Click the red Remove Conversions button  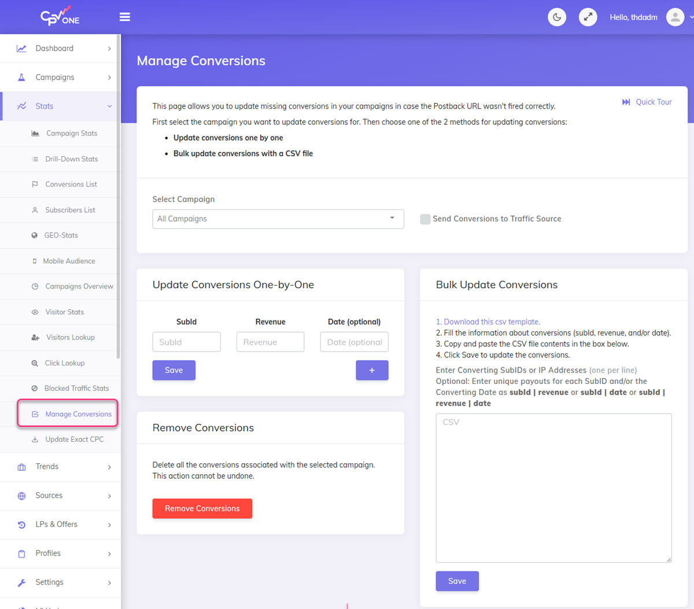click(x=202, y=508)
